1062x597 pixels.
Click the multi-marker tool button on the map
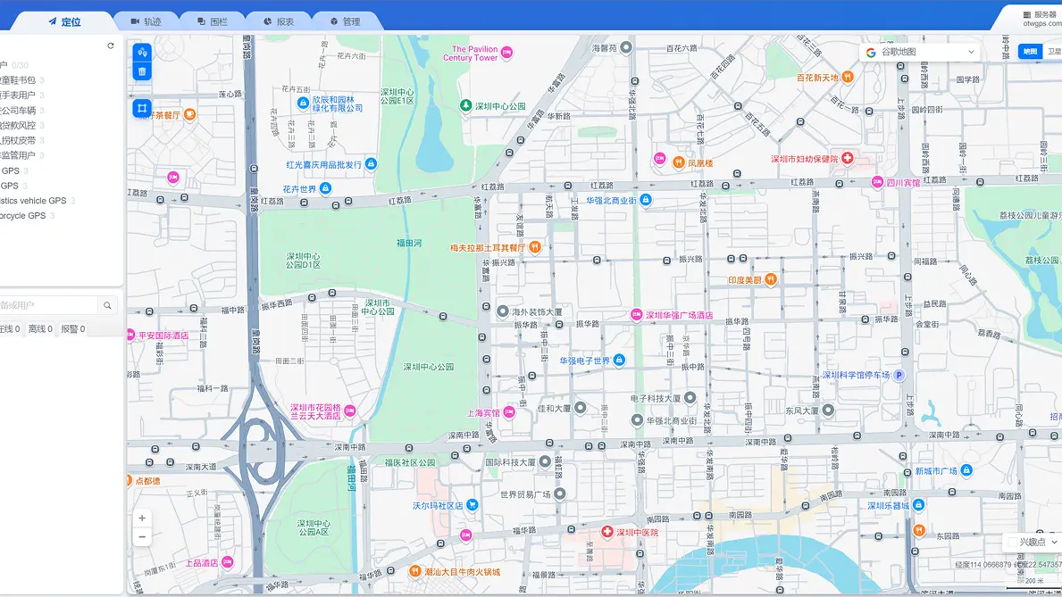click(x=141, y=52)
